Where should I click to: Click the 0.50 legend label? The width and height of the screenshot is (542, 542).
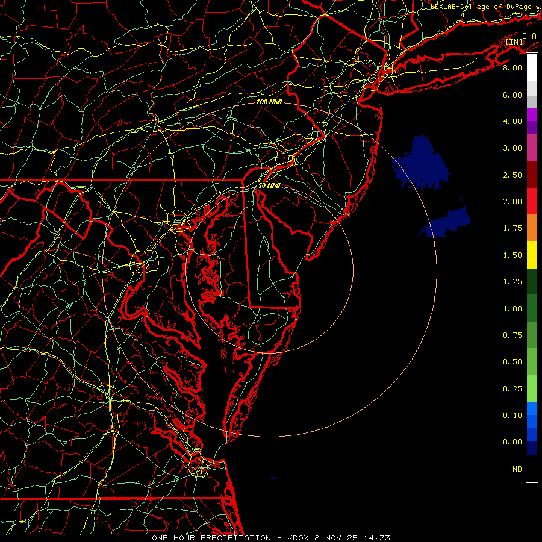click(x=512, y=362)
